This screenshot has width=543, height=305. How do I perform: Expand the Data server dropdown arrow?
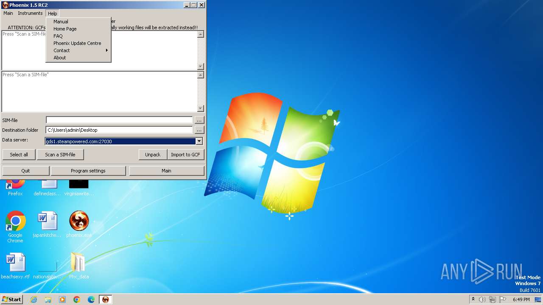point(199,141)
